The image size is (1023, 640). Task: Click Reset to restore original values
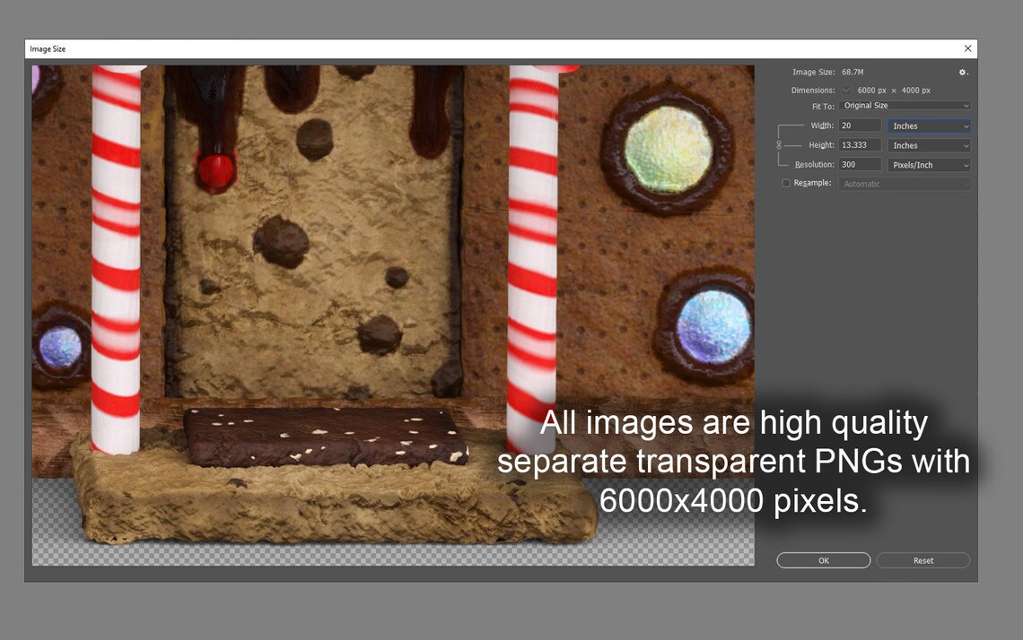pos(922,560)
